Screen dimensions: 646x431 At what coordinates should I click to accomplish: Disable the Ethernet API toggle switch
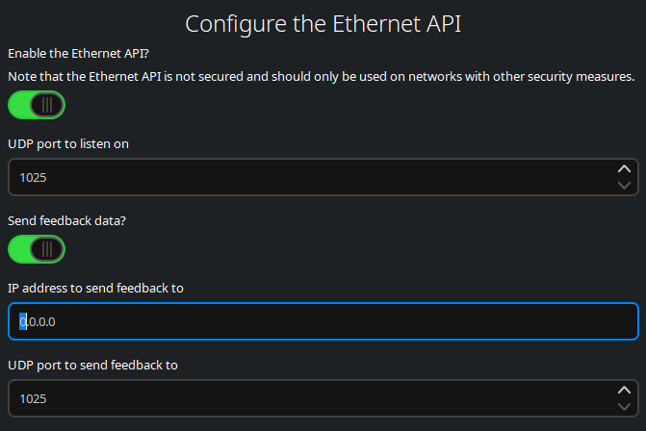36,105
